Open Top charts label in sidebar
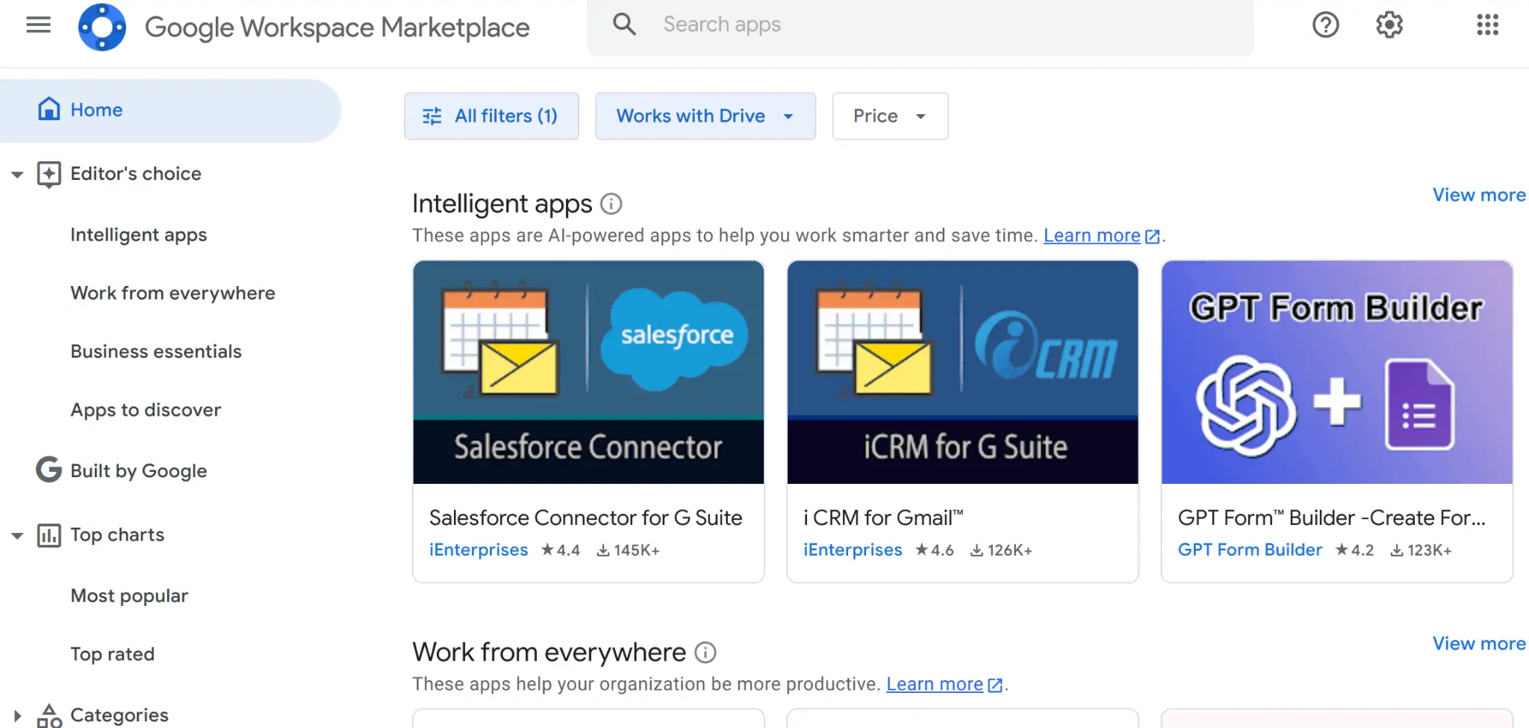 (x=117, y=535)
